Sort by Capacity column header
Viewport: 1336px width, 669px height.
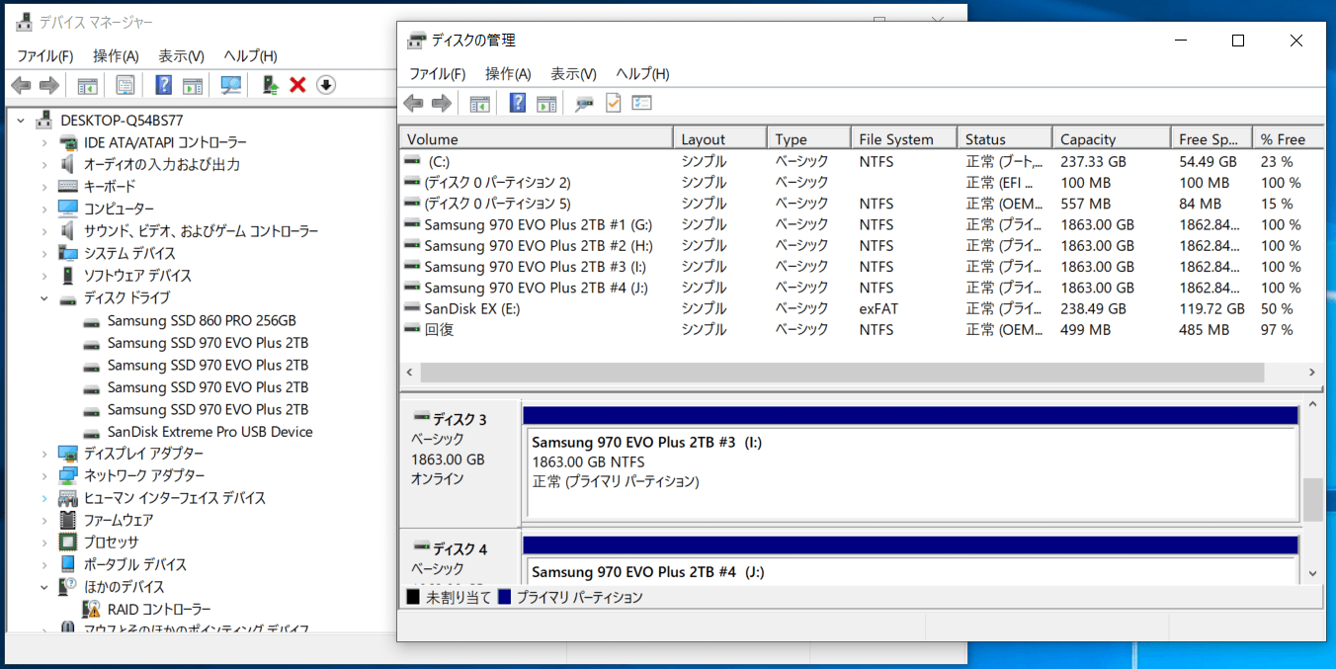pyautogui.click(x=1111, y=139)
